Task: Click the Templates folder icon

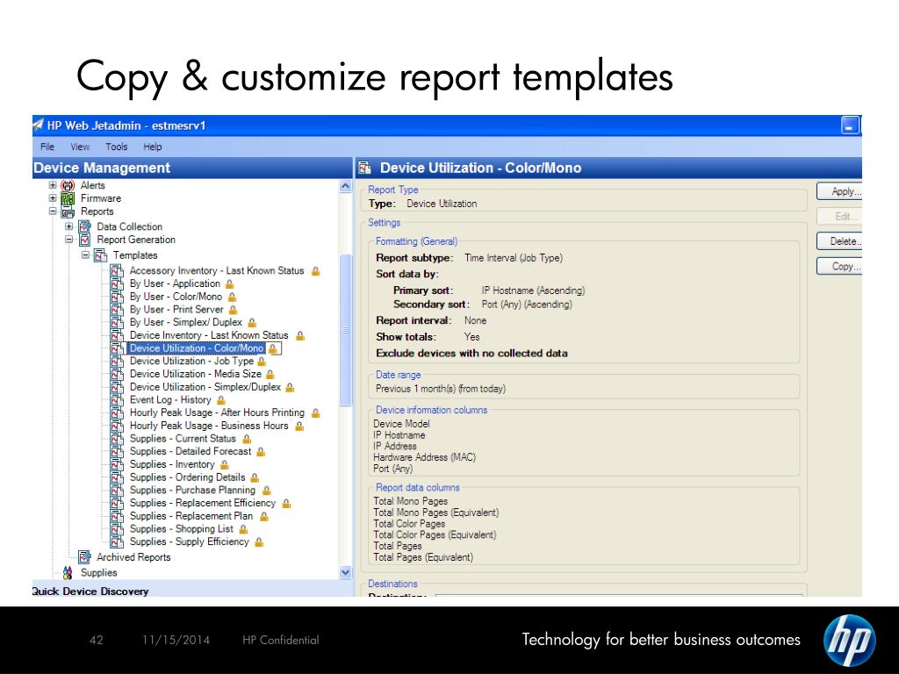Action: (100, 255)
